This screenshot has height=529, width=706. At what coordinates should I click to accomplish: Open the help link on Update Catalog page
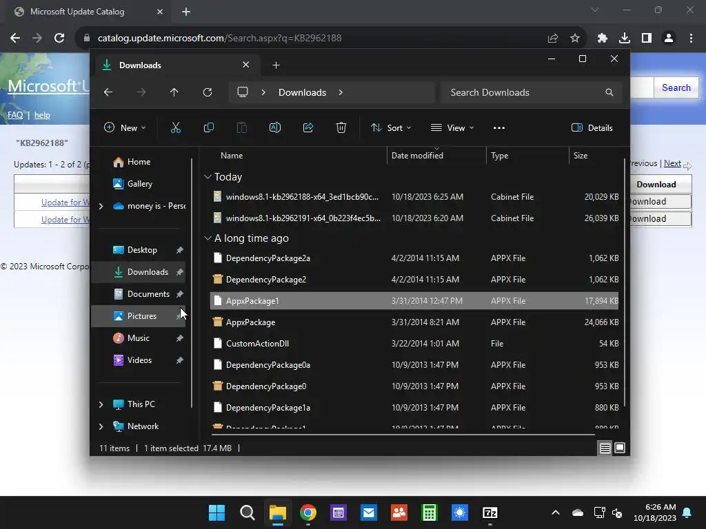[x=42, y=115]
